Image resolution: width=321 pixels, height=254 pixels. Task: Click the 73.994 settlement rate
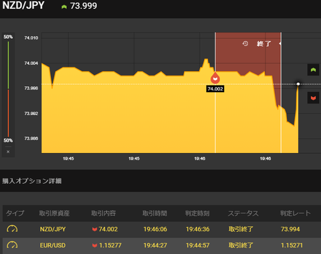pyautogui.click(x=290, y=229)
